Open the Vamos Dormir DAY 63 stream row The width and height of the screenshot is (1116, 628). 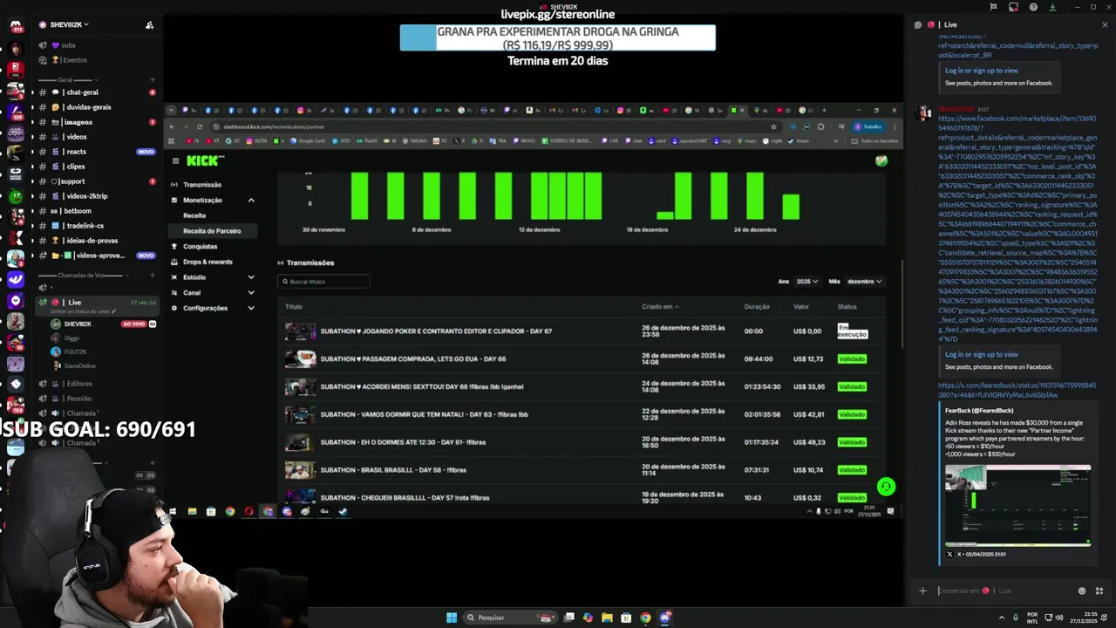(x=580, y=414)
